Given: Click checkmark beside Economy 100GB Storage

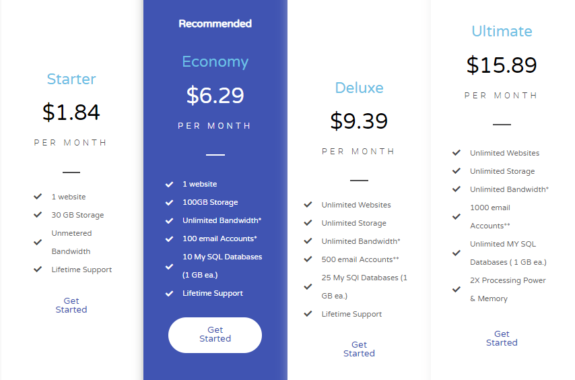Looking at the screenshot, I should pos(169,203).
